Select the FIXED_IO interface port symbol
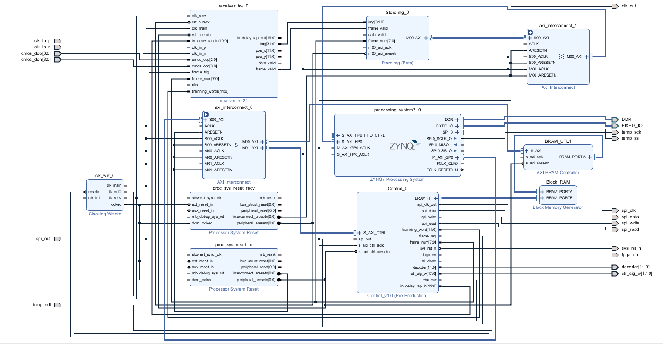Screen dimensions: 663x344 click(614, 126)
